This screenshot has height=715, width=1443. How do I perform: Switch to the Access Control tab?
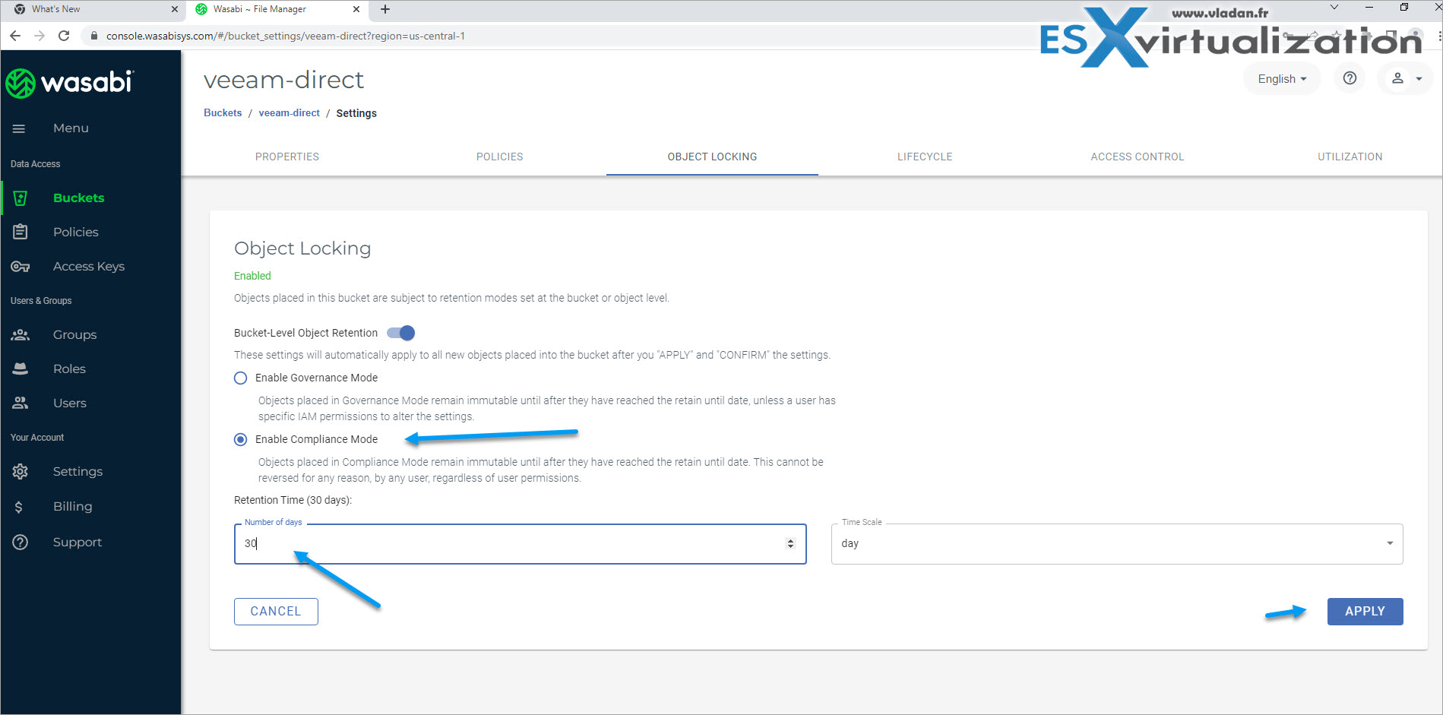1137,157
